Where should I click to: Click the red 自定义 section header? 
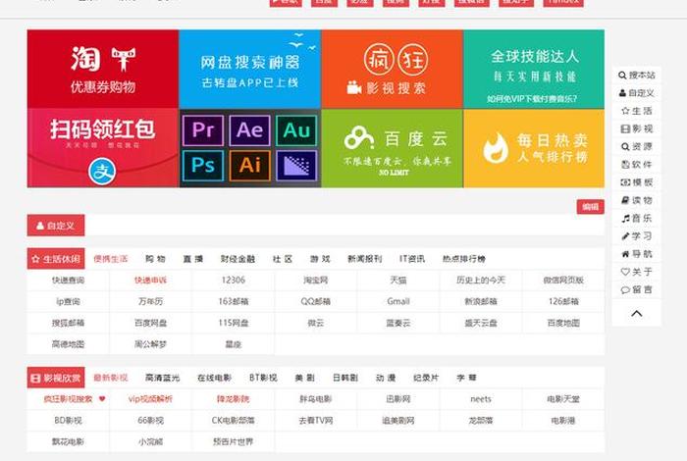[x=56, y=226]
